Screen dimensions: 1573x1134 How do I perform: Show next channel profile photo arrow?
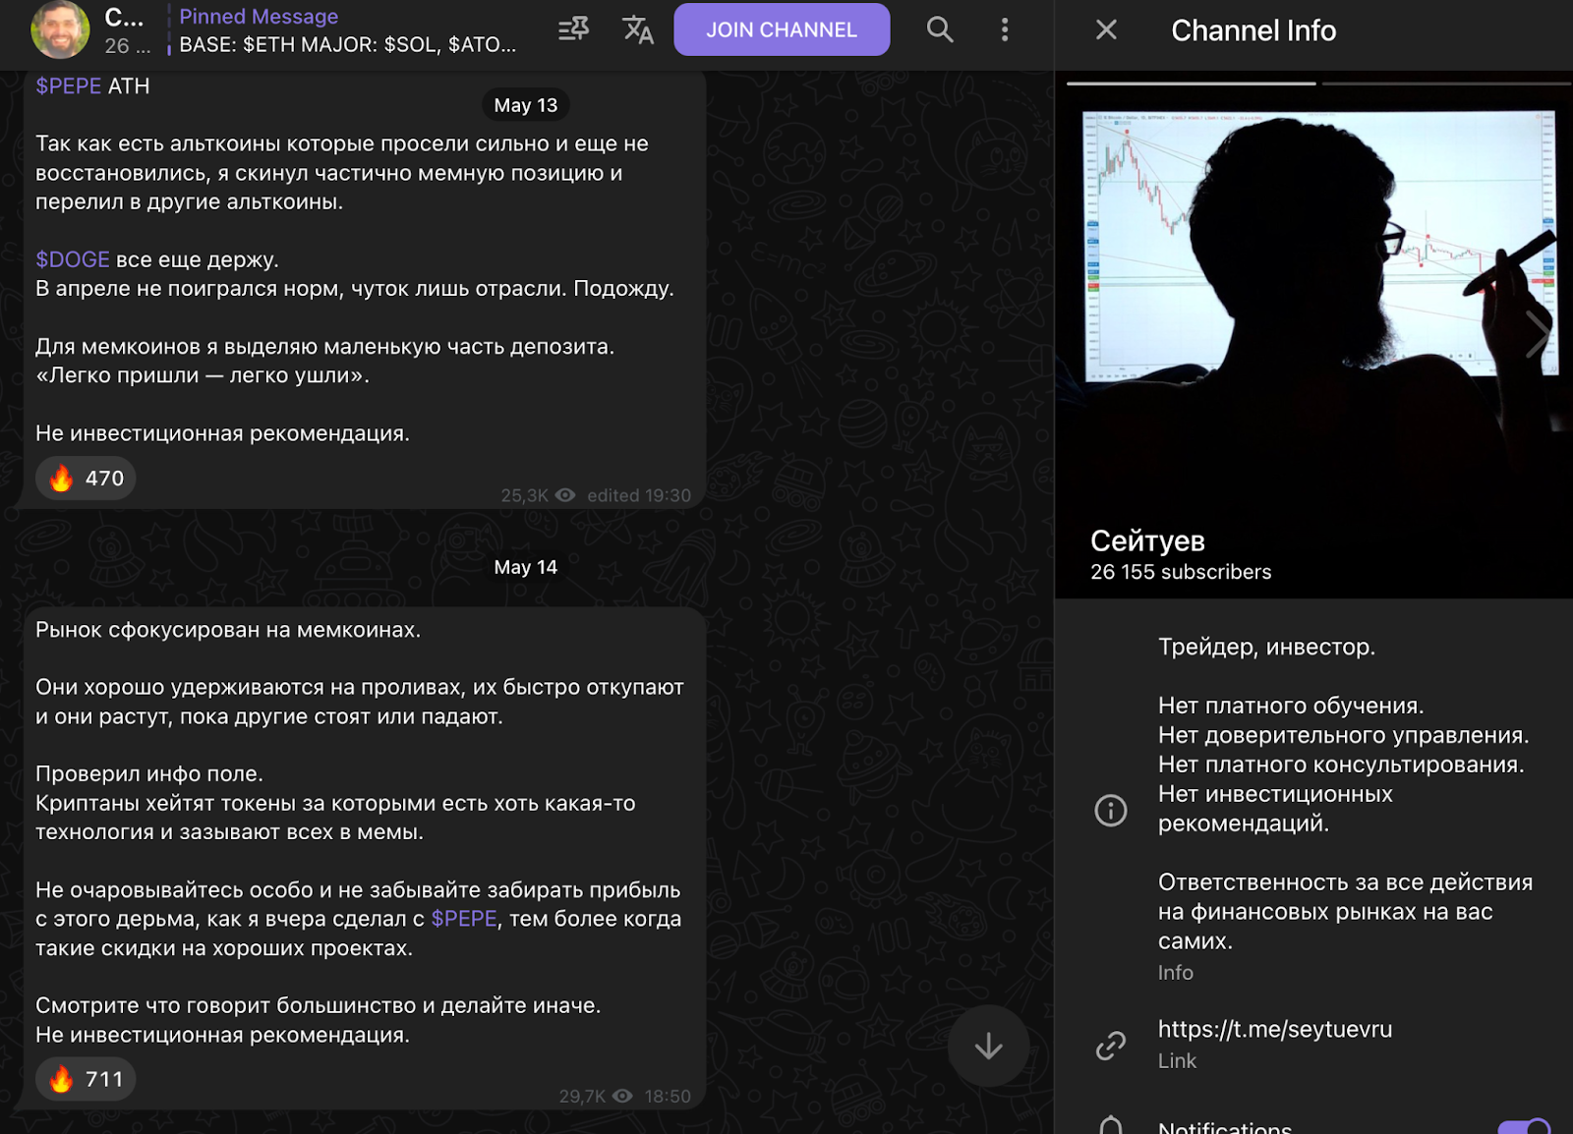coord(1537,334)
